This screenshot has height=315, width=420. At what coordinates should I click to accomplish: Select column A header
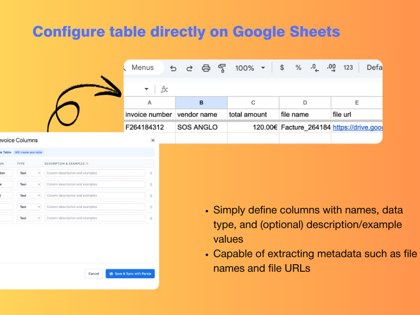pos(150,102)
